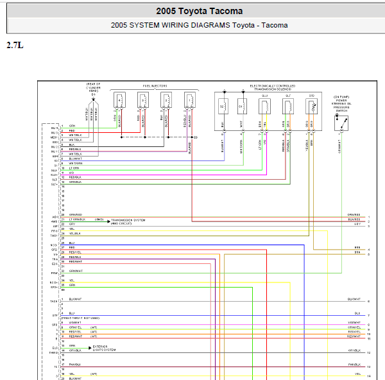This screenshot has width=385, height=380.
Task: Click the arrow pointing to Transmission System
Action: [108, 221]
